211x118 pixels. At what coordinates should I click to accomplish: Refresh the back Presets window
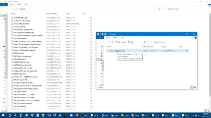(x=159, y=9)
